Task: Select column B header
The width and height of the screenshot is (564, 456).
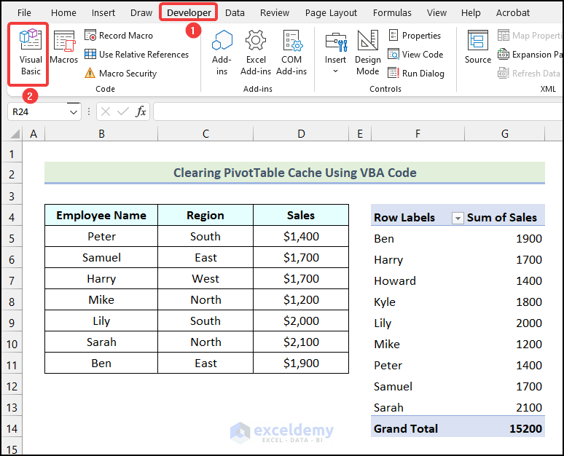Action: 101,134
